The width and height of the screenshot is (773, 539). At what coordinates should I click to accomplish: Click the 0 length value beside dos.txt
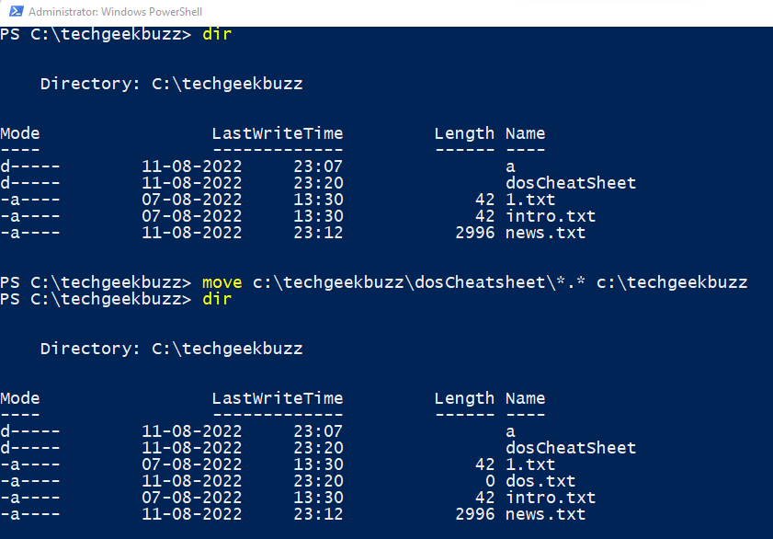pos(490,481)
